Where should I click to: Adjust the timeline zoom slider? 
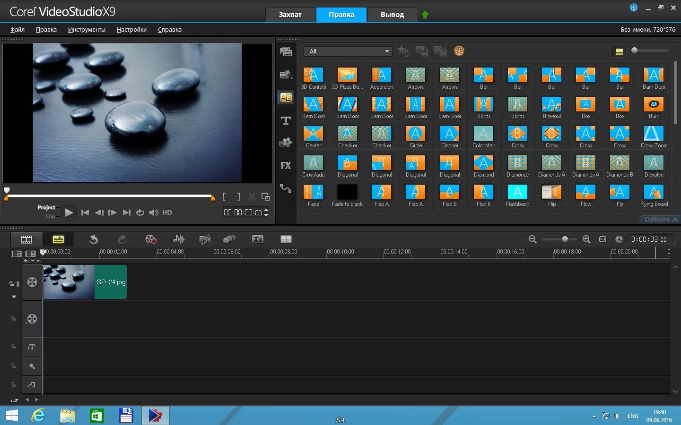pos(565,239)
